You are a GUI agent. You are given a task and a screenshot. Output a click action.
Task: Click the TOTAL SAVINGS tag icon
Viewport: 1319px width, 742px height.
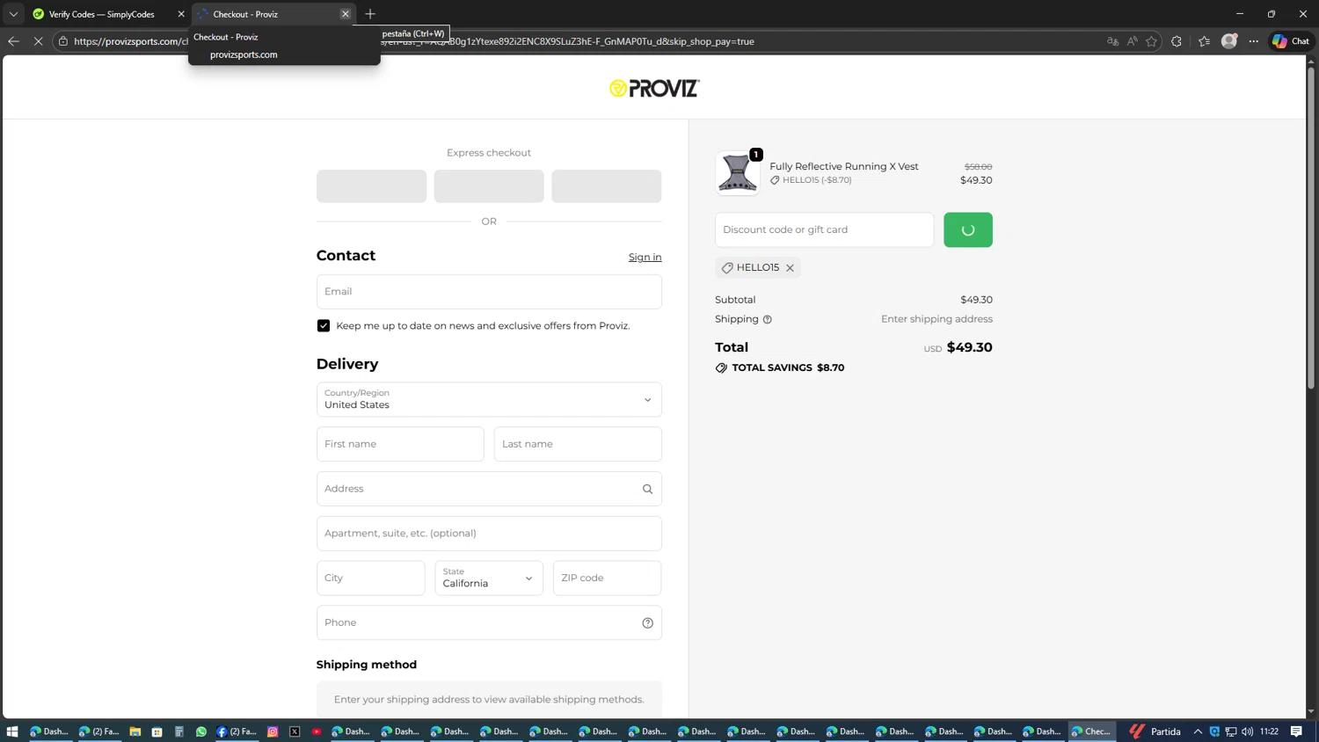pos(721,368)
